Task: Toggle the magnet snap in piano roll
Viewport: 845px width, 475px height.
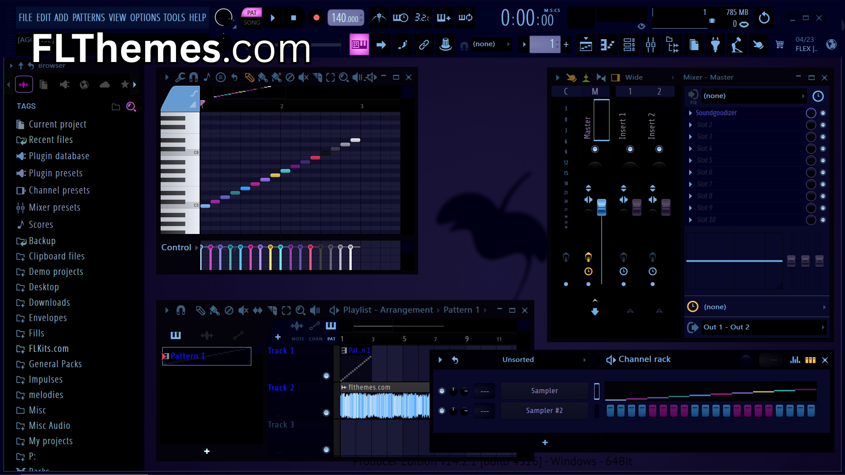Action: (193, 77)
